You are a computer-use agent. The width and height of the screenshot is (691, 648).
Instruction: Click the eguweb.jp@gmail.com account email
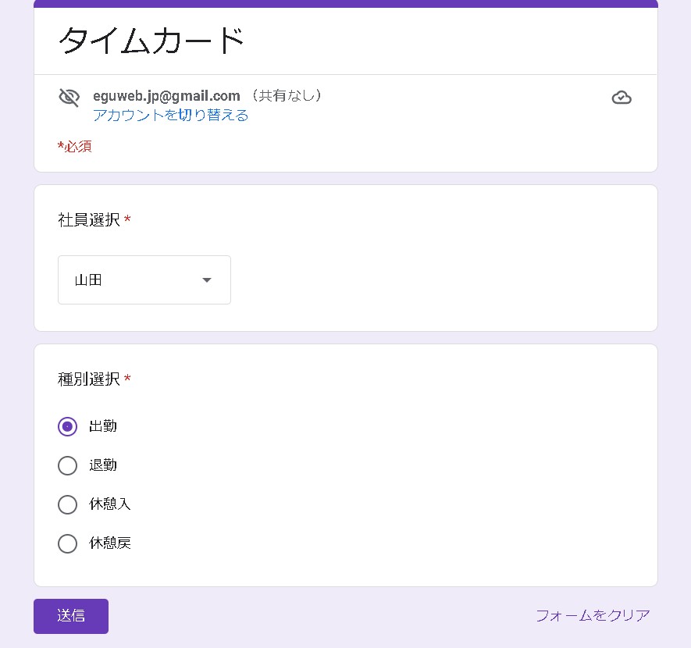tap(166, 96)
